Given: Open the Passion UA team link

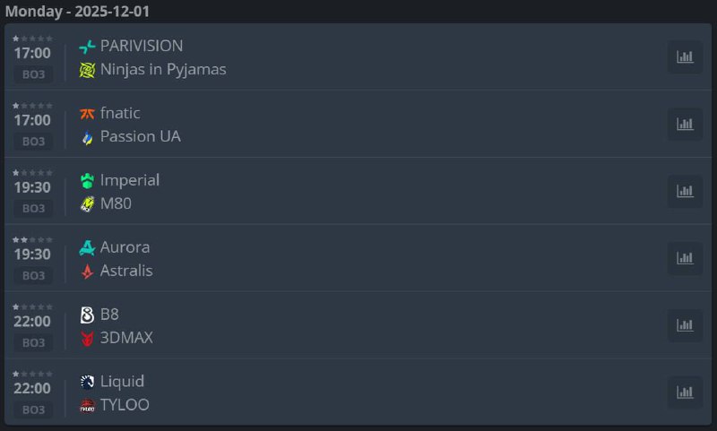Looking at the screenshot, I should [140, 136].
